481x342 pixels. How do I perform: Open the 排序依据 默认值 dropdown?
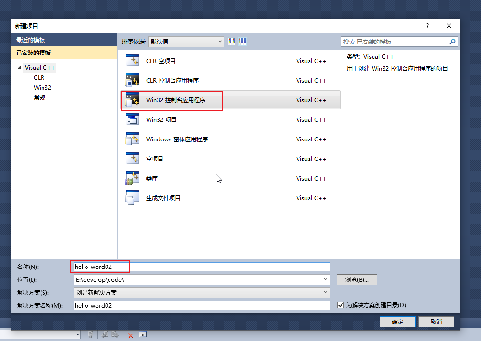point(186,42)
